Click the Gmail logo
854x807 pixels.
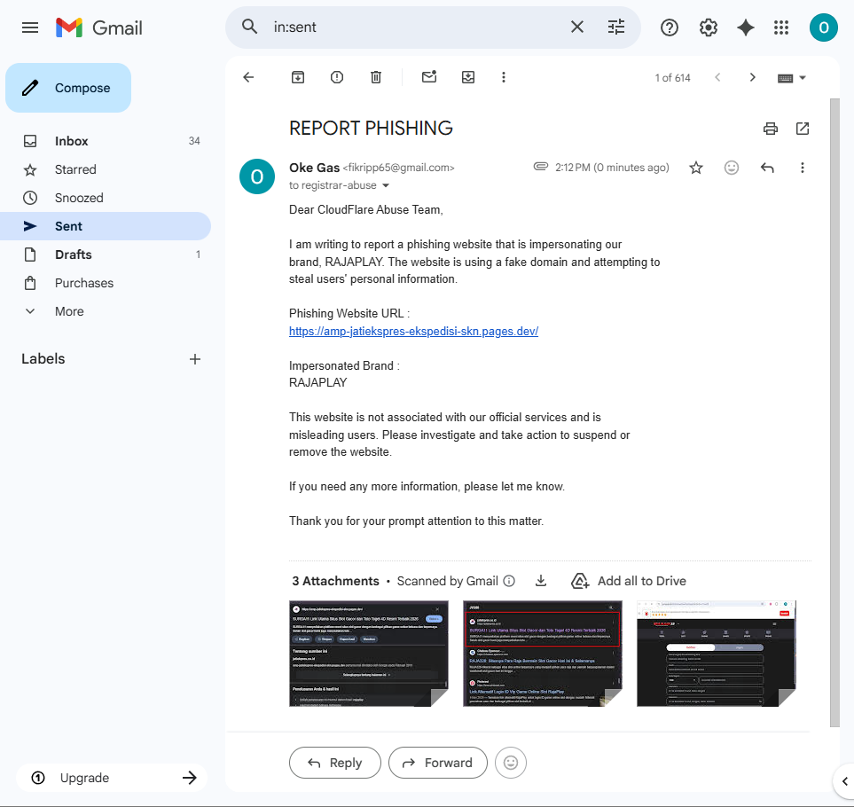tap(99, 27)
